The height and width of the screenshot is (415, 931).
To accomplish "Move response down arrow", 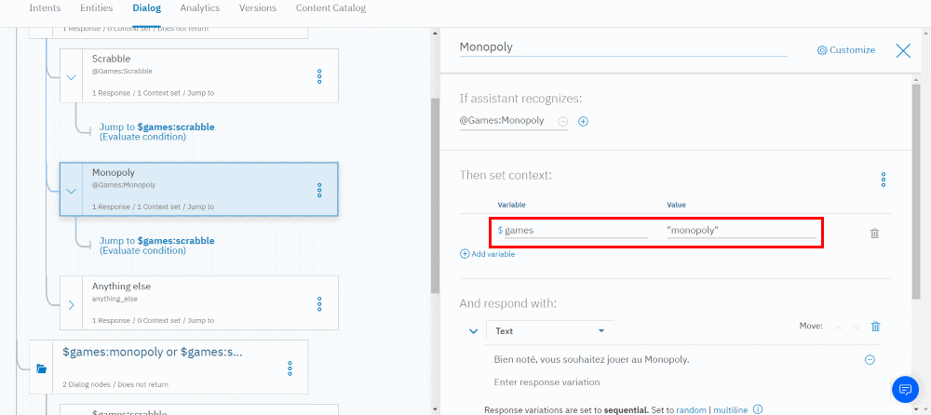I will 856,327.
